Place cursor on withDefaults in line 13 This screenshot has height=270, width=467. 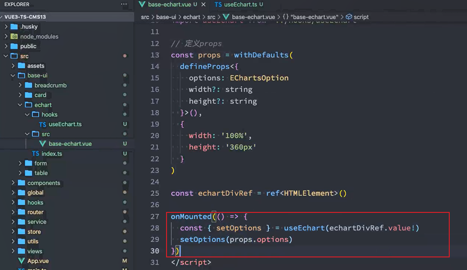(261, 55)
